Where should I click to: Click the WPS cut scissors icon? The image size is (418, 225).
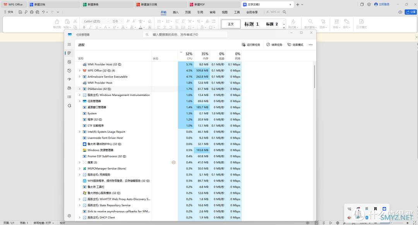75,21
